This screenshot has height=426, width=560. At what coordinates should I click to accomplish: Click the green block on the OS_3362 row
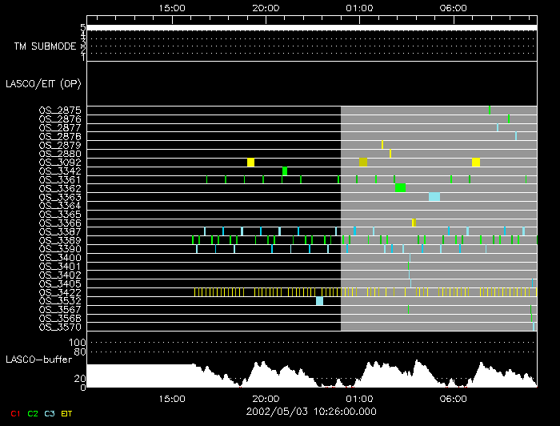(400, 188)
